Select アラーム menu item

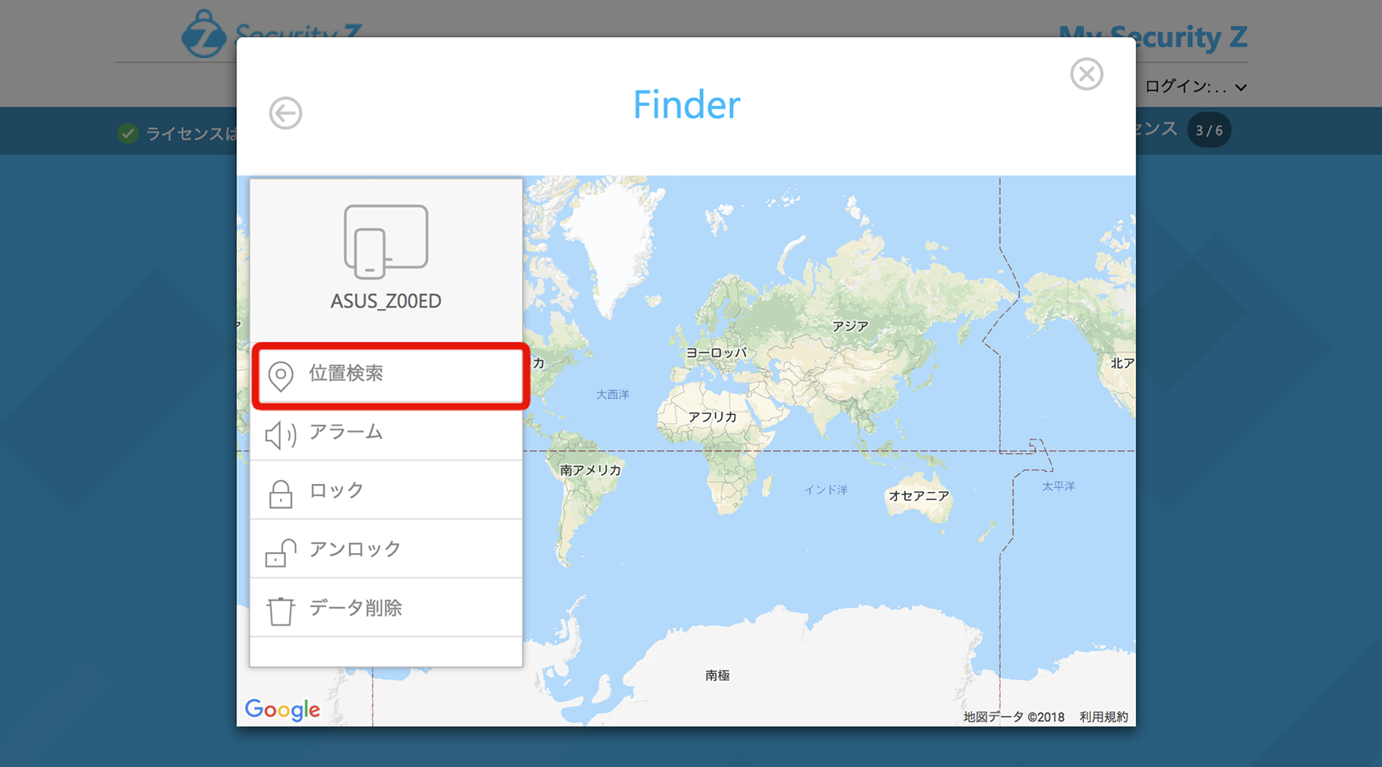coord(346,432)
